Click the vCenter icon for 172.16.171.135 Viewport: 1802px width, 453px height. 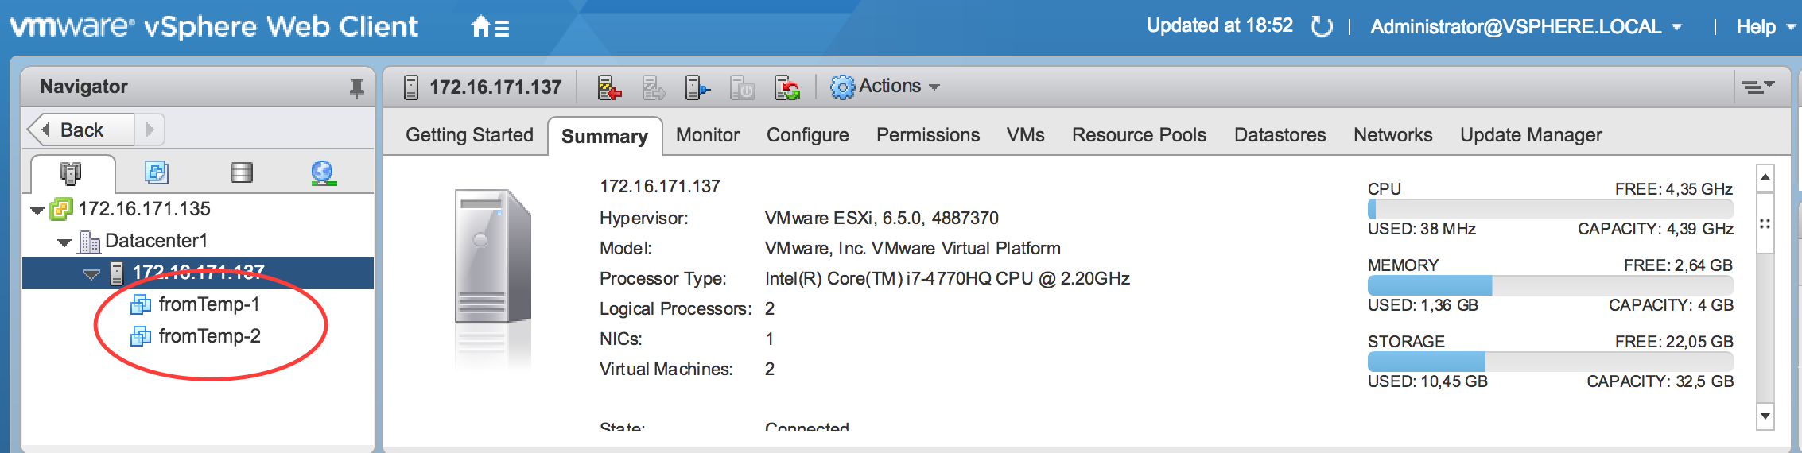tap(61, 209)
